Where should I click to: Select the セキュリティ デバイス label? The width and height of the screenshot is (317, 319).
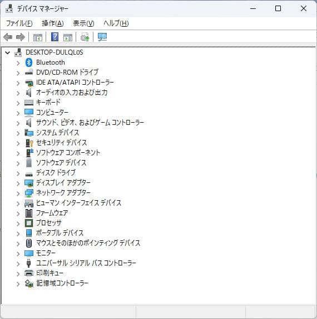61,143
